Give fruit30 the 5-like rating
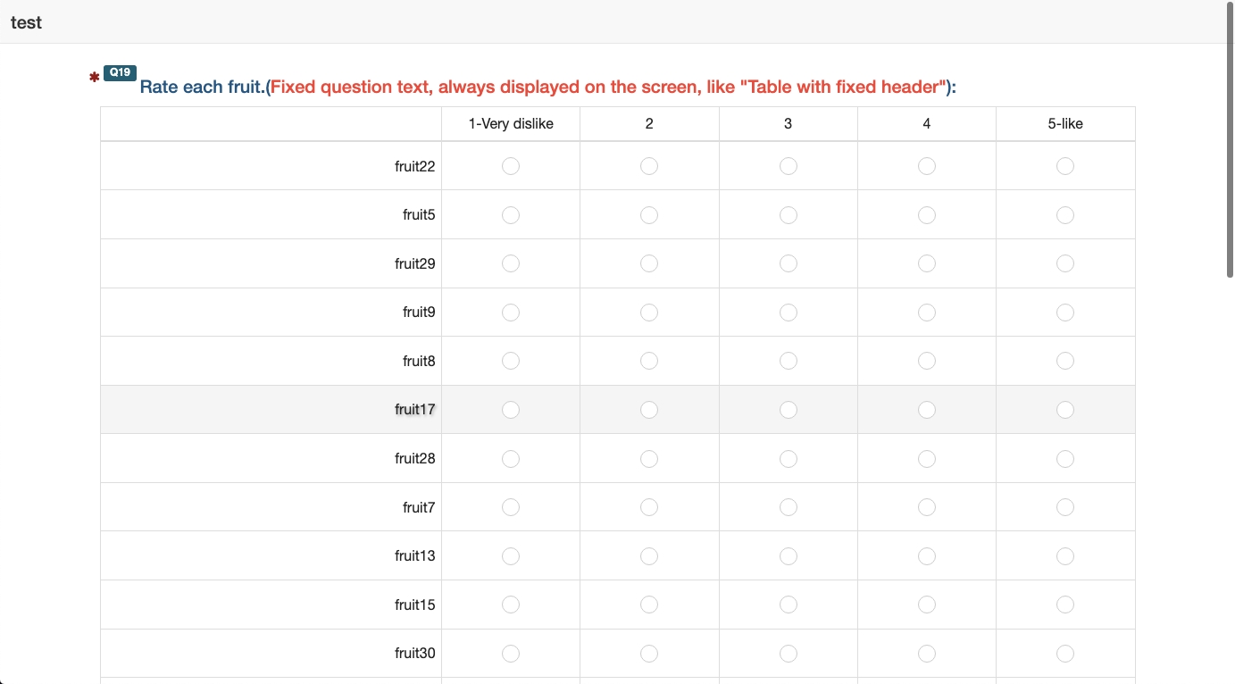 click(1065, 654)
